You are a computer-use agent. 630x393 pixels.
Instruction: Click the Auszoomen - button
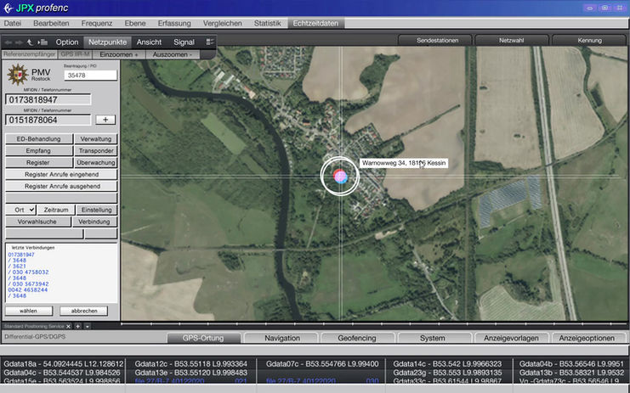[173, 54]
